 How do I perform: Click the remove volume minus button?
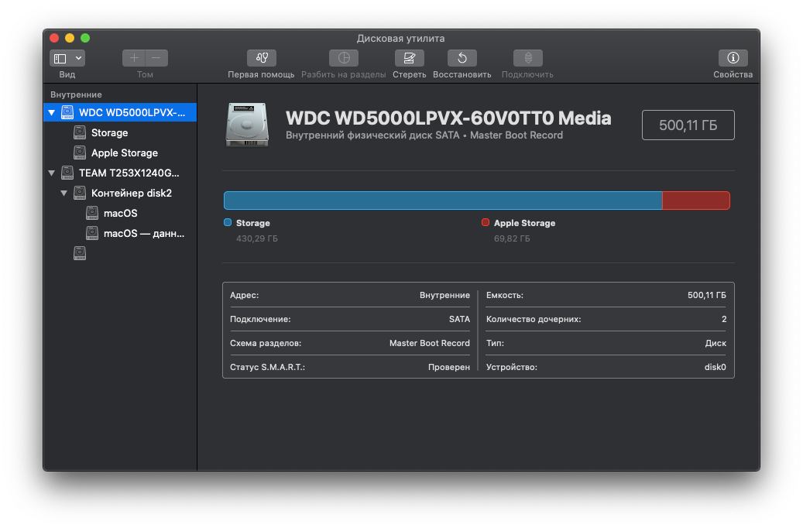156,58
